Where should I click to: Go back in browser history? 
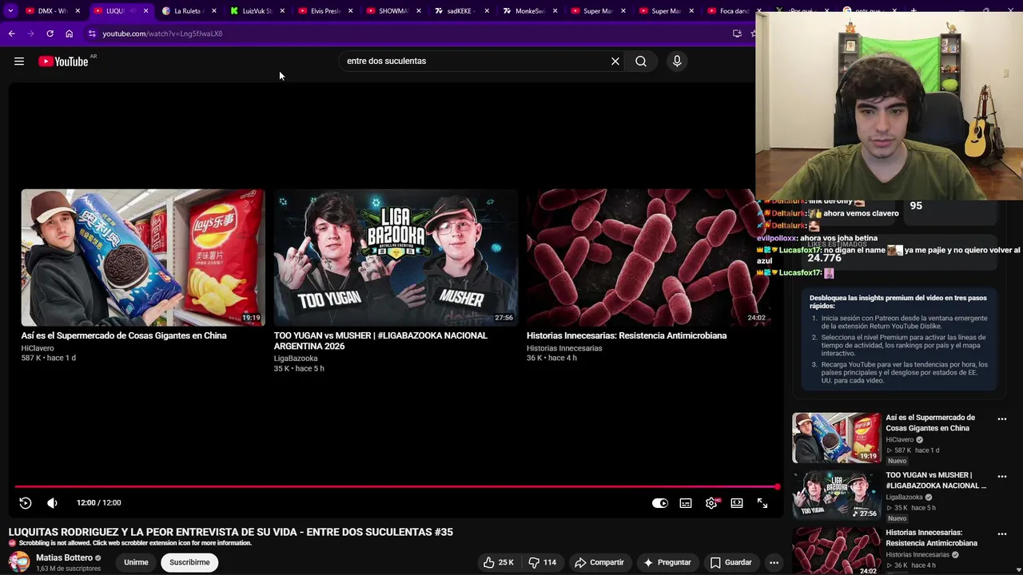pyautogui.click(x=11, y=34)
